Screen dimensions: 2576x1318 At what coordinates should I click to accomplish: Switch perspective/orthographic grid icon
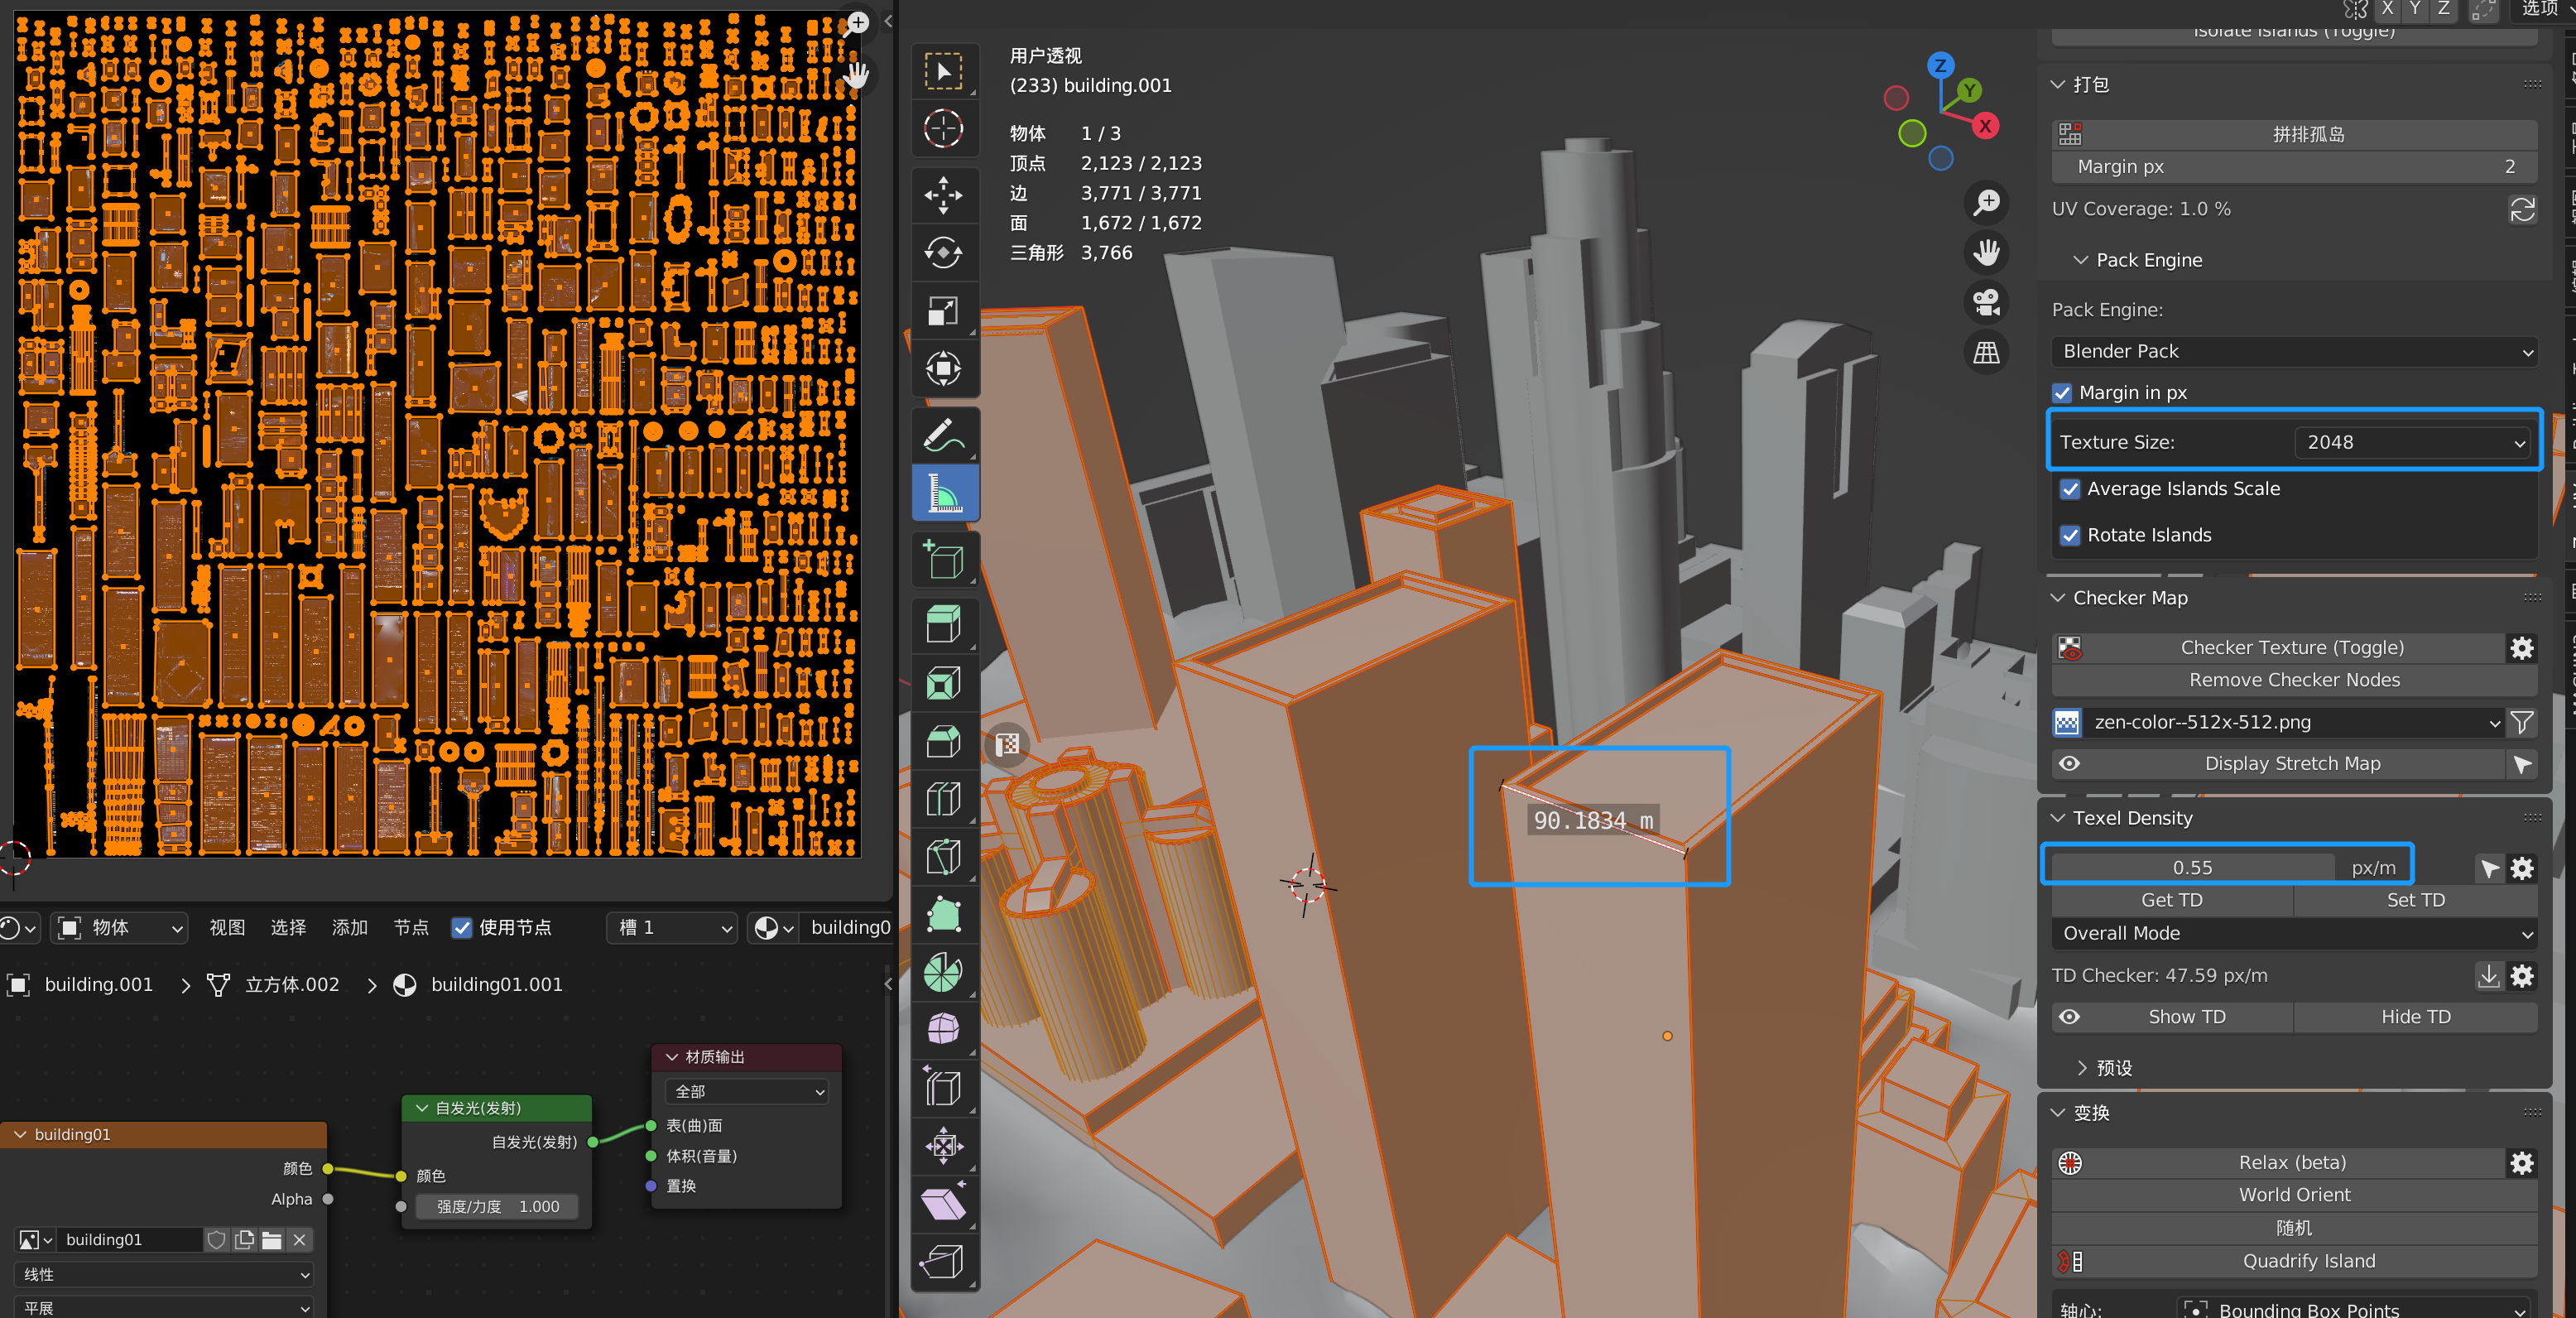pos(1986,351)
